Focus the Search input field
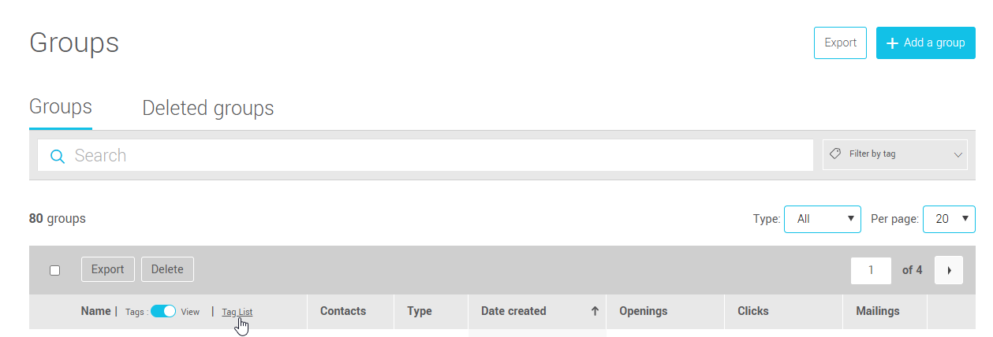The height and width of the screenshot is (337, 993). point(442,155)
